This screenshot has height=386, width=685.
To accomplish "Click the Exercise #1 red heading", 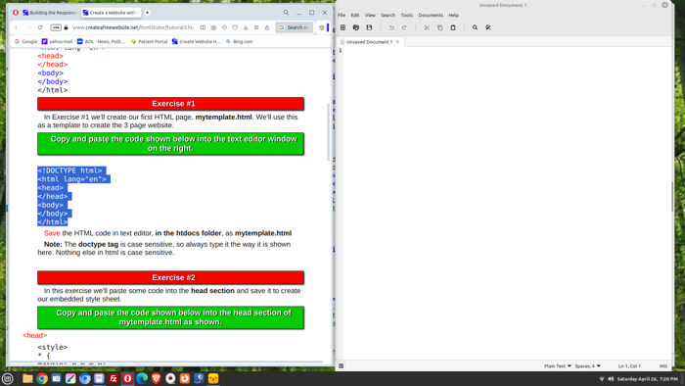I will pos(171,104).
